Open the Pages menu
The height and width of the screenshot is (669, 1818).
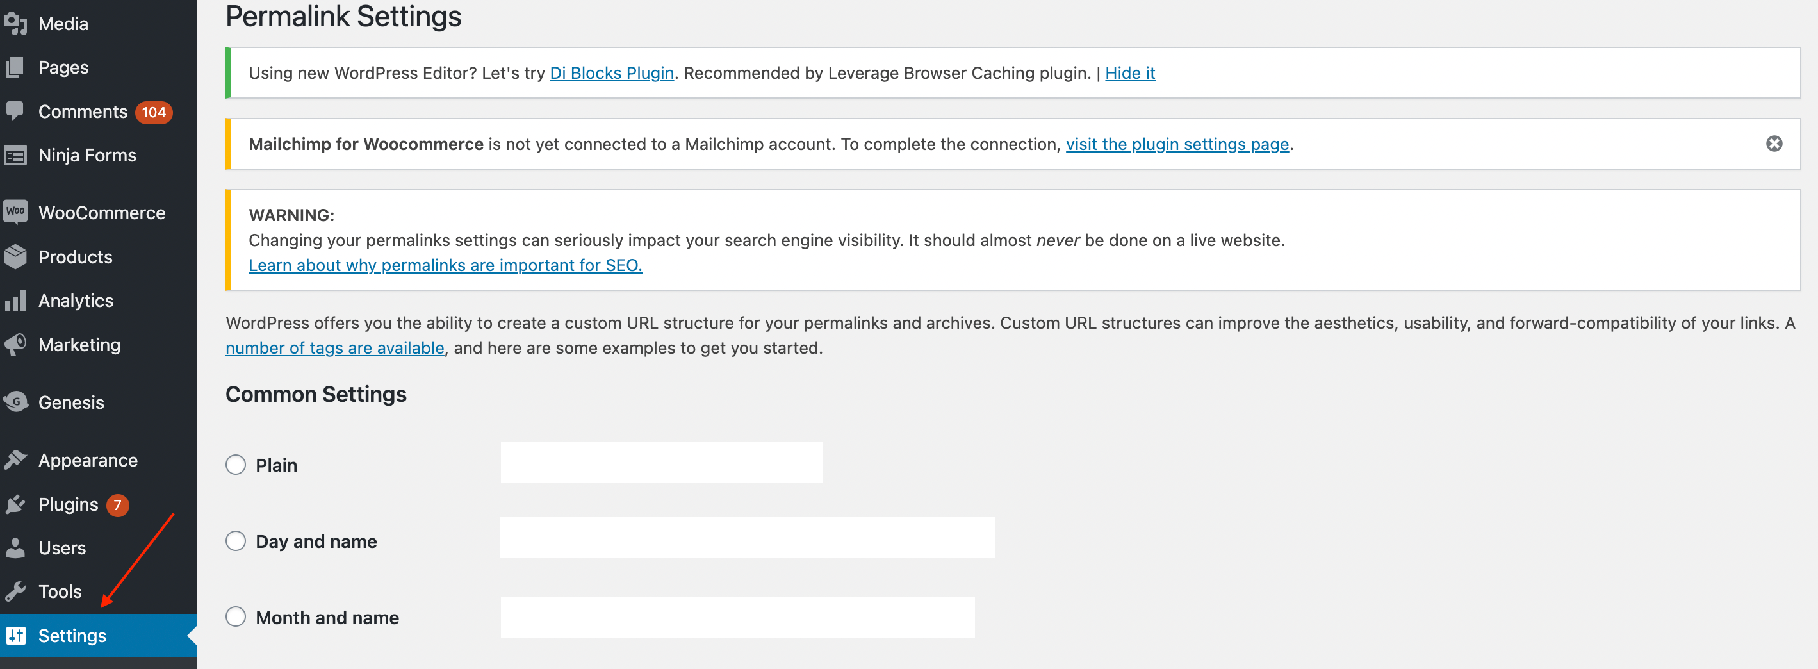click(99, 68)
